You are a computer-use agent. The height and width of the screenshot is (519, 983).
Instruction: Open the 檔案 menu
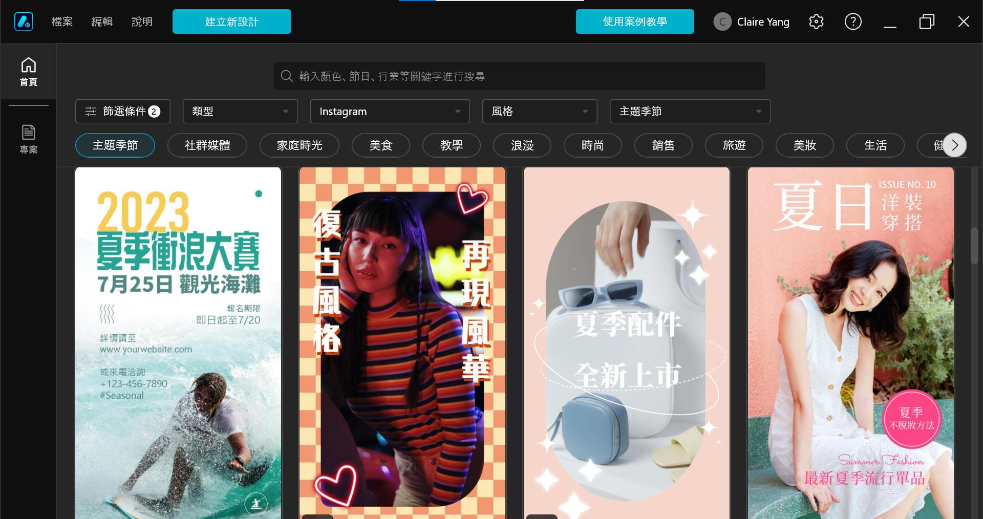62,21
